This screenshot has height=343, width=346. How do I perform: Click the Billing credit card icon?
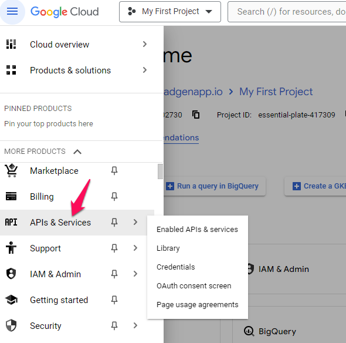(x=11, y=196)
